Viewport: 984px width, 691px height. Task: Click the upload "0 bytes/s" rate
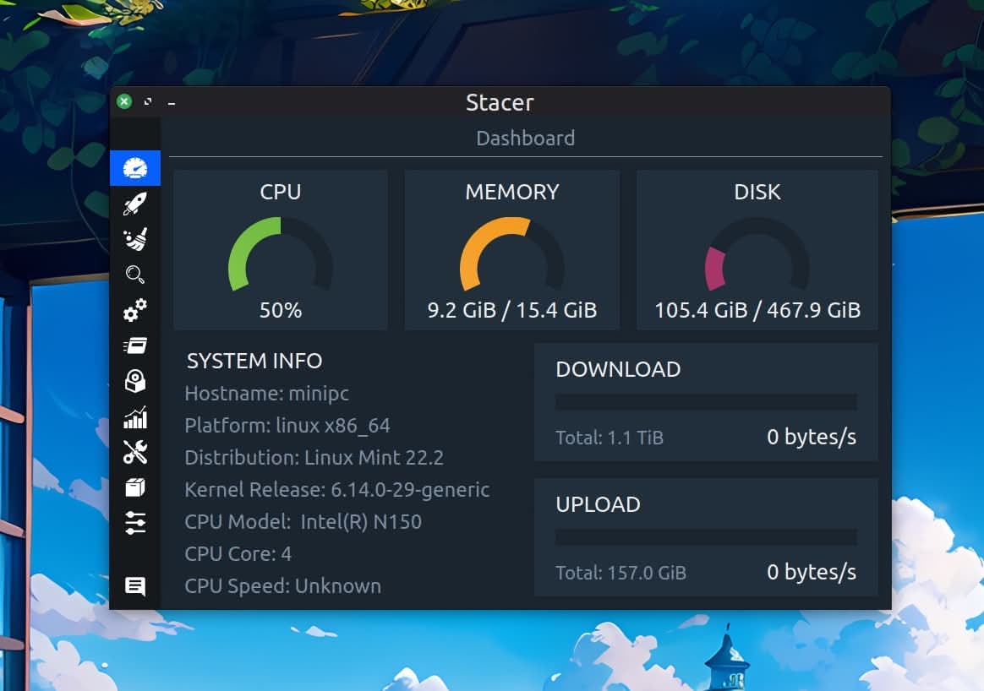coord(812,572)
